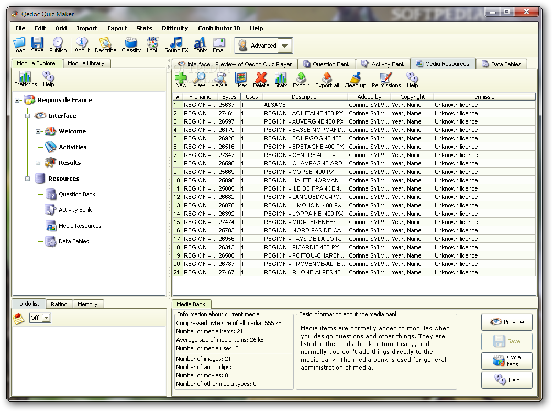Click the disabled Save button in Media Bank

[507, 341]
